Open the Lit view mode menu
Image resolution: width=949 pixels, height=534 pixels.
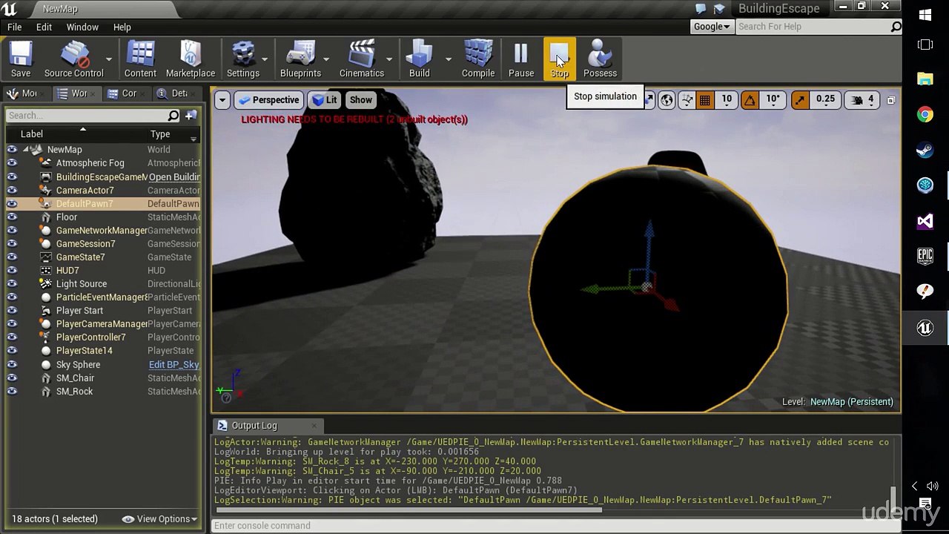(325, 100)
